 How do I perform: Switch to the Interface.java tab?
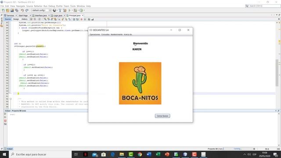(41, 16)
